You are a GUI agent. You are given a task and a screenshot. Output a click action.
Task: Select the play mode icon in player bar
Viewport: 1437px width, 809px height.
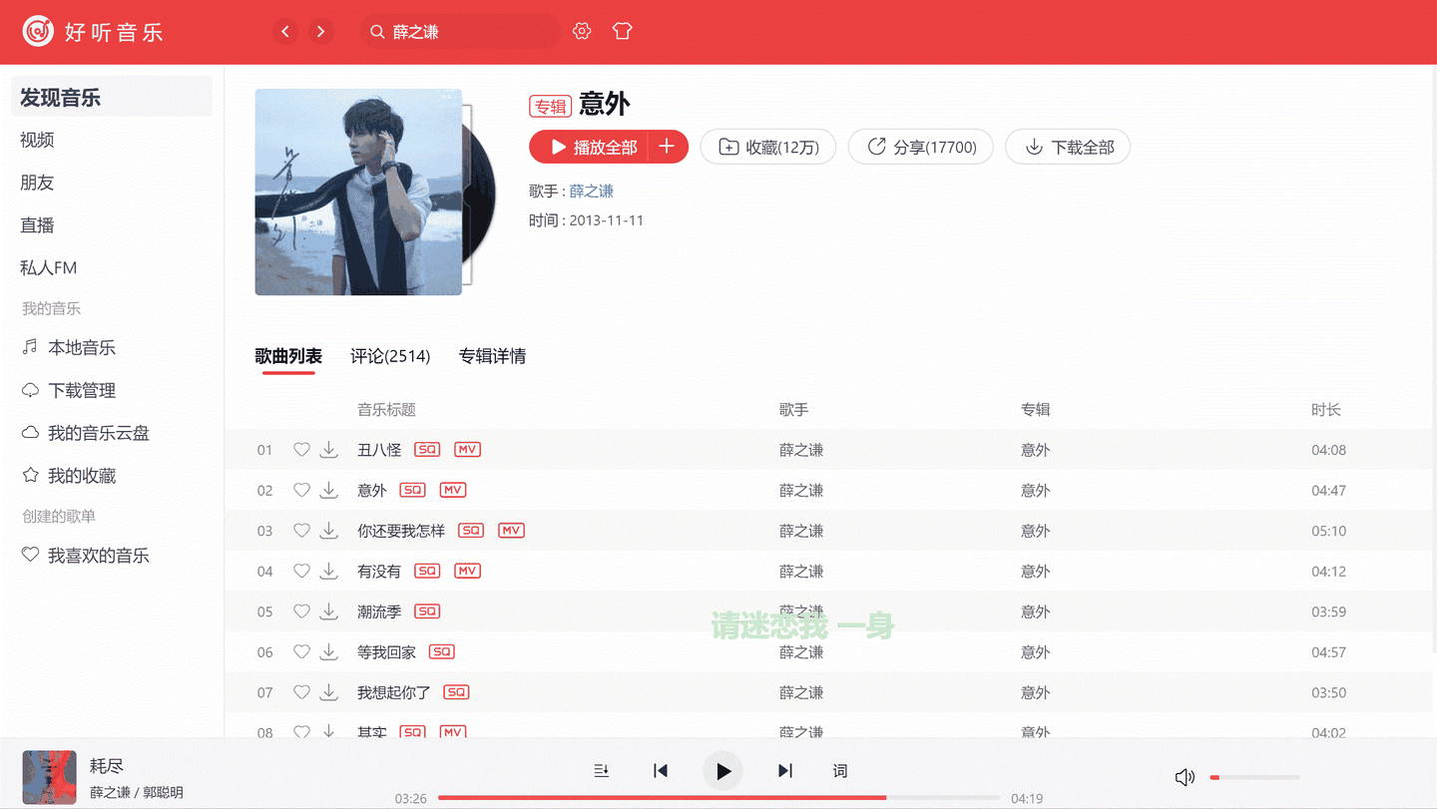(x=601, y=770)
